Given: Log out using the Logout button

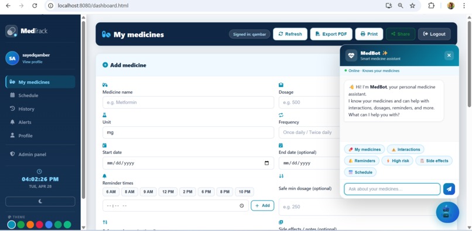Looking at the screenshot, I should click(435, 34).
